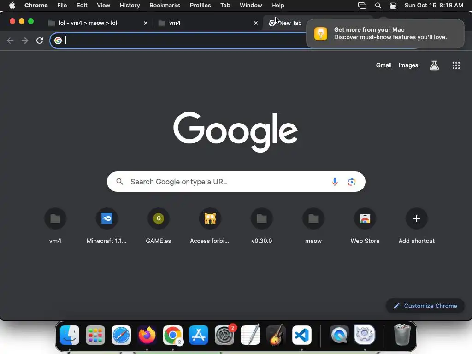Viewport: 472px width, 354px height.
Task: Open the meow shortcut tile
Action: tap(313, 226)
